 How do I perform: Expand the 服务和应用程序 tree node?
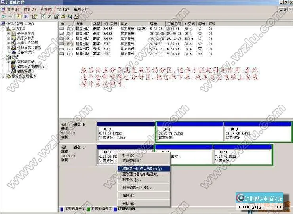pyautogui.click(x=3, y=76)
